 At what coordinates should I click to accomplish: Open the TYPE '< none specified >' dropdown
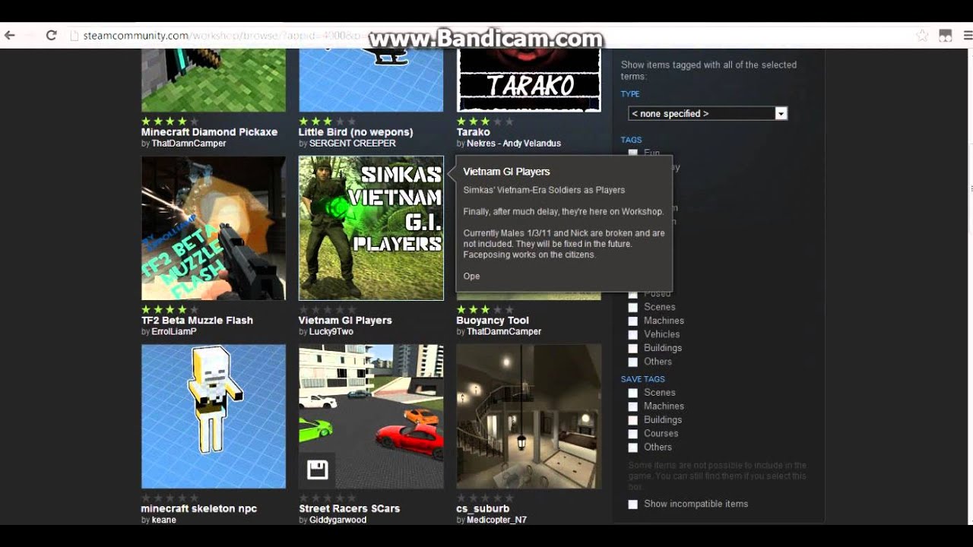coord(708,113)
